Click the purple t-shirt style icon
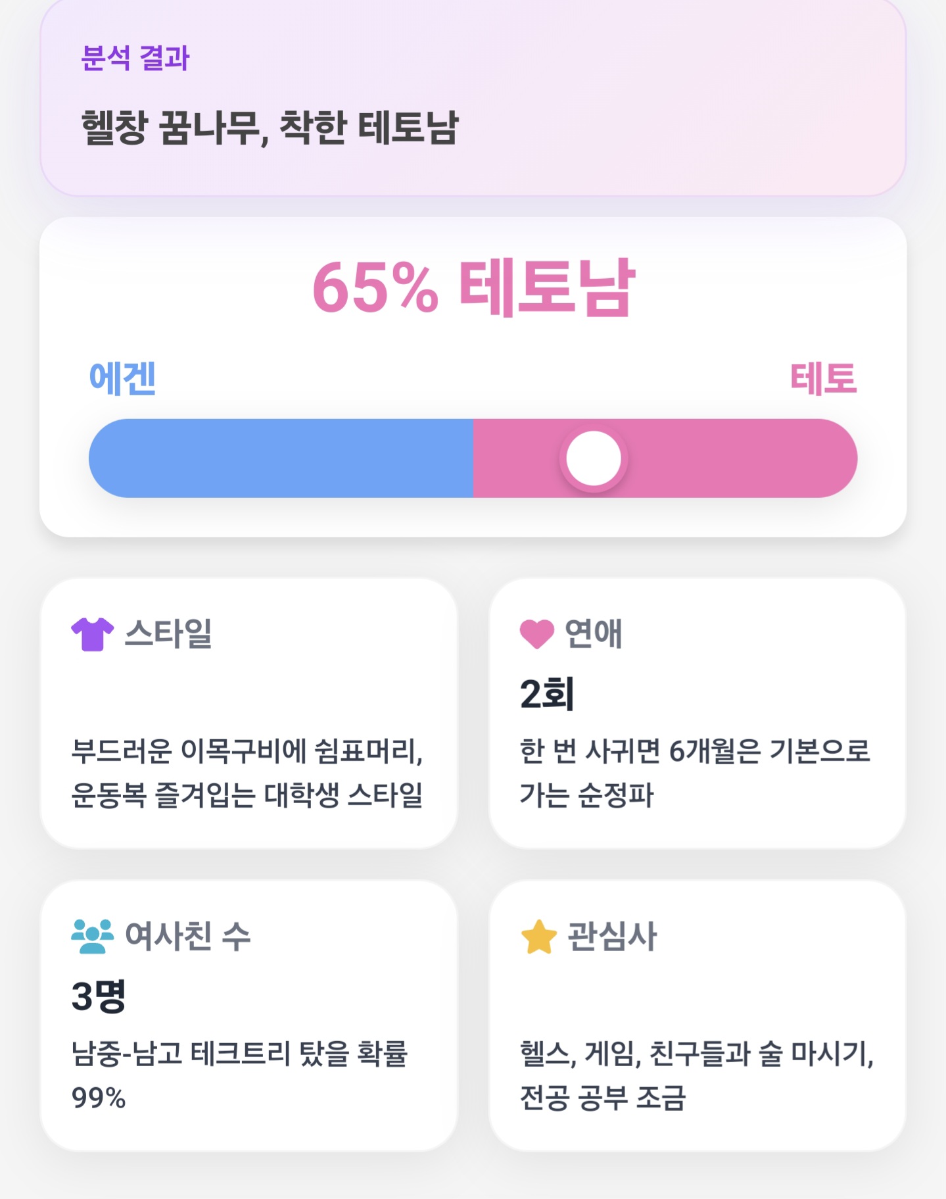Screen dimensions: 946x1199 point(92,634)
